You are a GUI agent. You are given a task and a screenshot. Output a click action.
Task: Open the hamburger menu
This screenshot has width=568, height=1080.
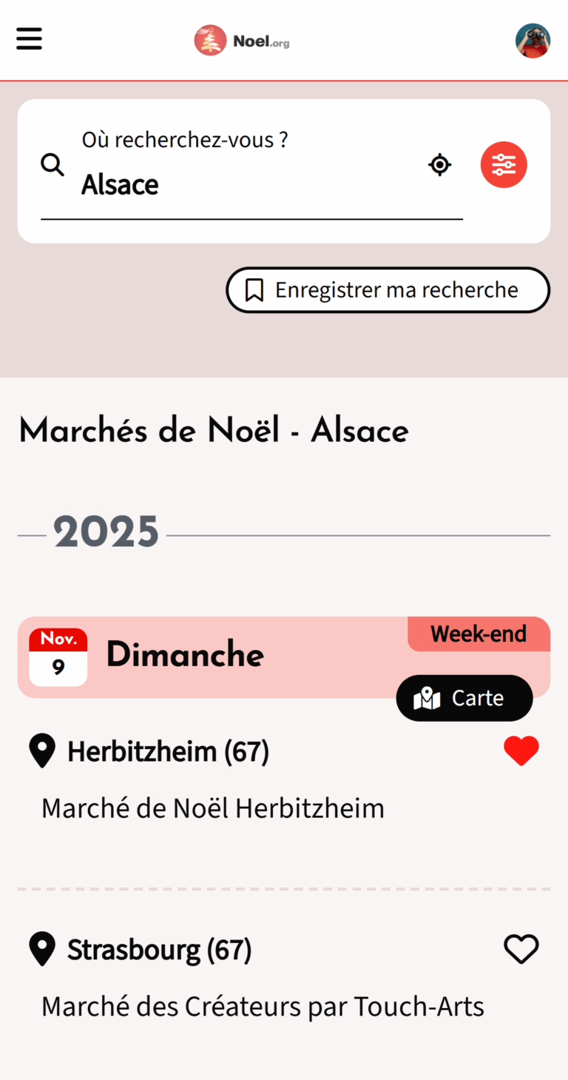[x=30, y=38]
